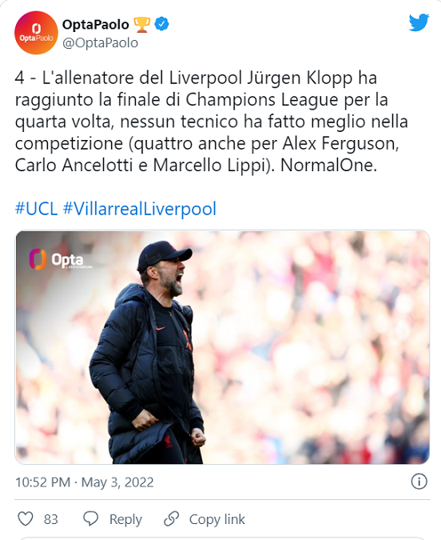Click the blue verified badge
441x540 pixels.
tap(161, 24)
